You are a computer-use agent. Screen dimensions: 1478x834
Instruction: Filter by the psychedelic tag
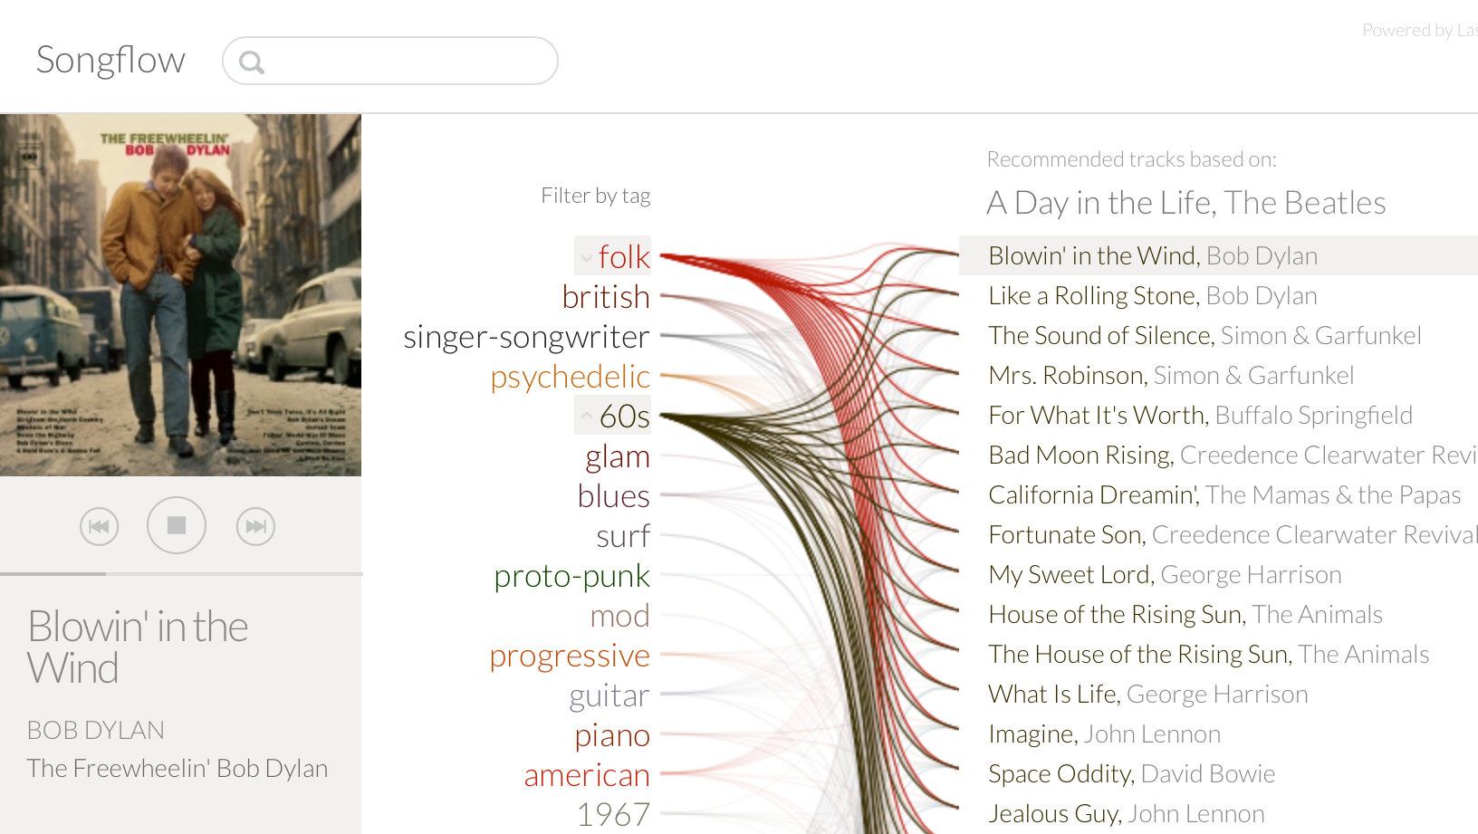[570, 377]
